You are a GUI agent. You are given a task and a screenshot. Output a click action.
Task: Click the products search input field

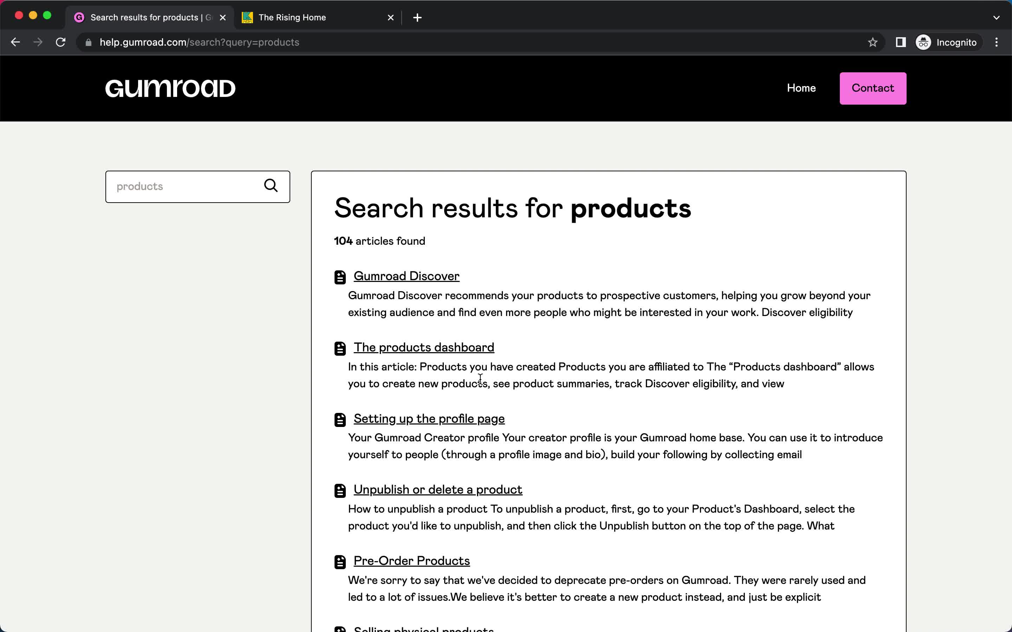(x=186, y=186)
